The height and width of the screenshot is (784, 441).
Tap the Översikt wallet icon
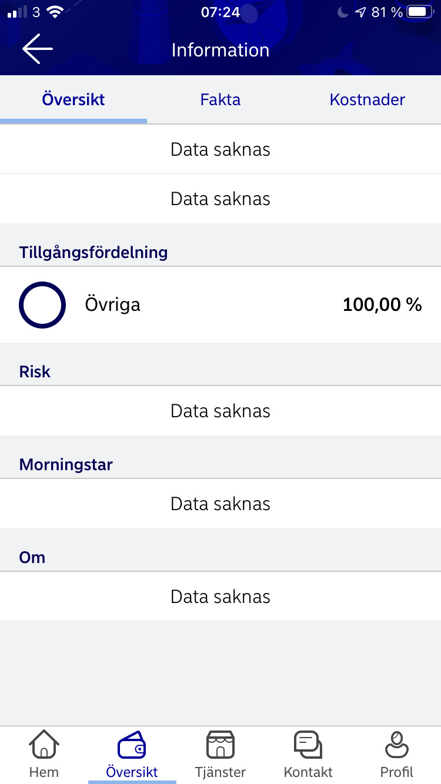click(132, 745)
